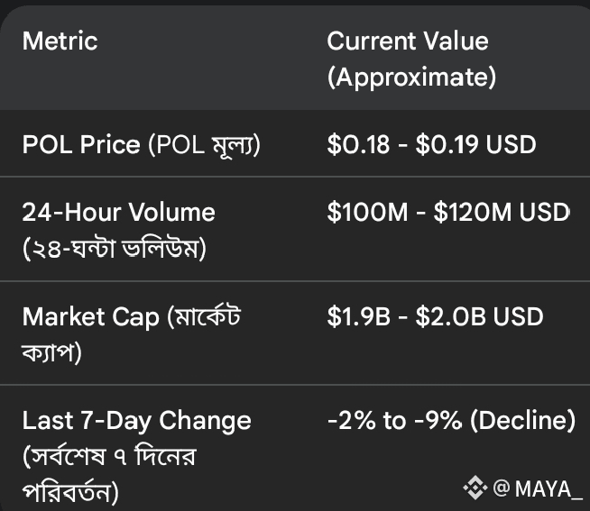This screenshot has width=590, height=511.
Task: Click the POL Price row label
Action: [81, 144]
